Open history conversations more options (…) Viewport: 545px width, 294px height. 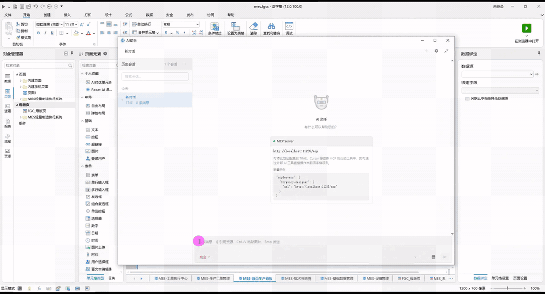[x=184, y=64]
